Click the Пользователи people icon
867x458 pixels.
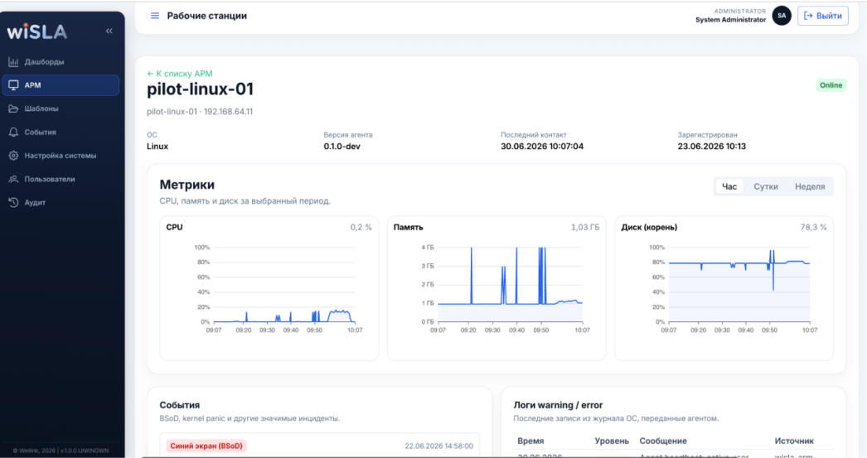click(x=13, y=179)
